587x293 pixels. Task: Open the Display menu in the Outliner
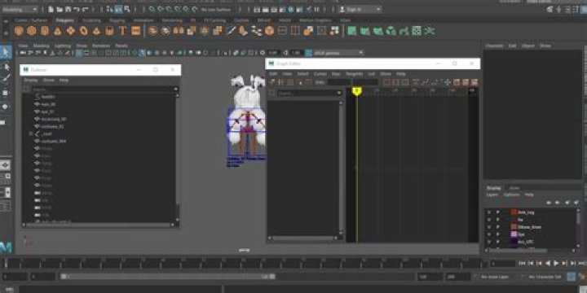tap(31, 81)
